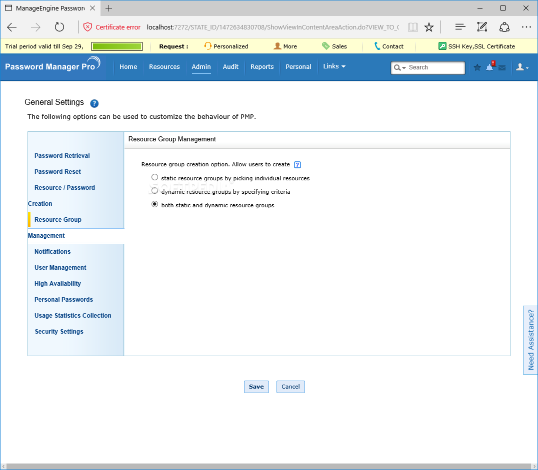Image resolution: width=538 pixels, height=470 pixels.
Task: Make a web note with pen icon
Action: click(x=482, y=27)
